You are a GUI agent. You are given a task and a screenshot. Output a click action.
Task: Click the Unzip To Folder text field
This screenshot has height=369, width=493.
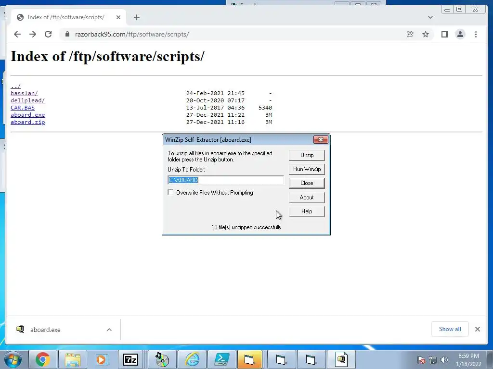click(x=226, y=180)
